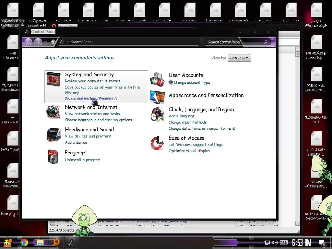Screen dimensions: 332x249
Task: Click View devices and printers
Action: 88,136
